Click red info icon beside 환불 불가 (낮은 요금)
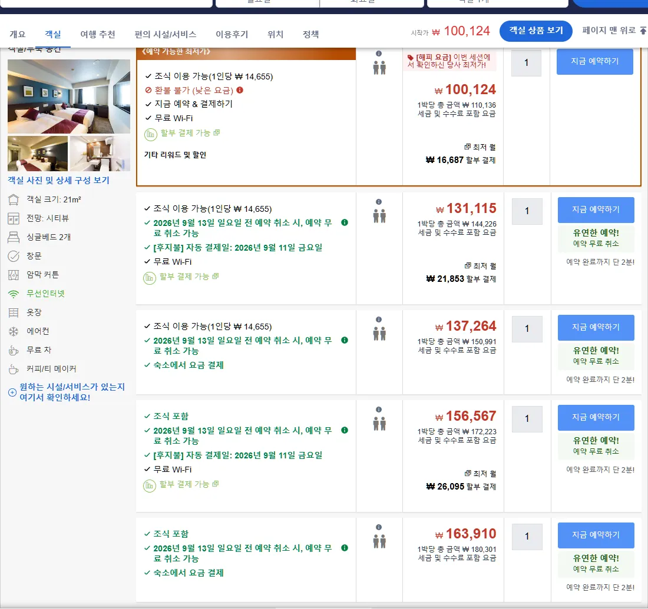The image size is (648, 609). point(240,90)
